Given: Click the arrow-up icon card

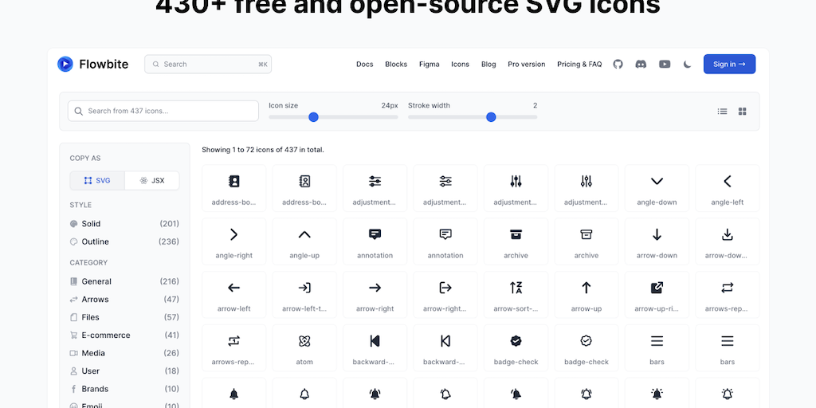Looking at the screenshot, I should 586,295.
